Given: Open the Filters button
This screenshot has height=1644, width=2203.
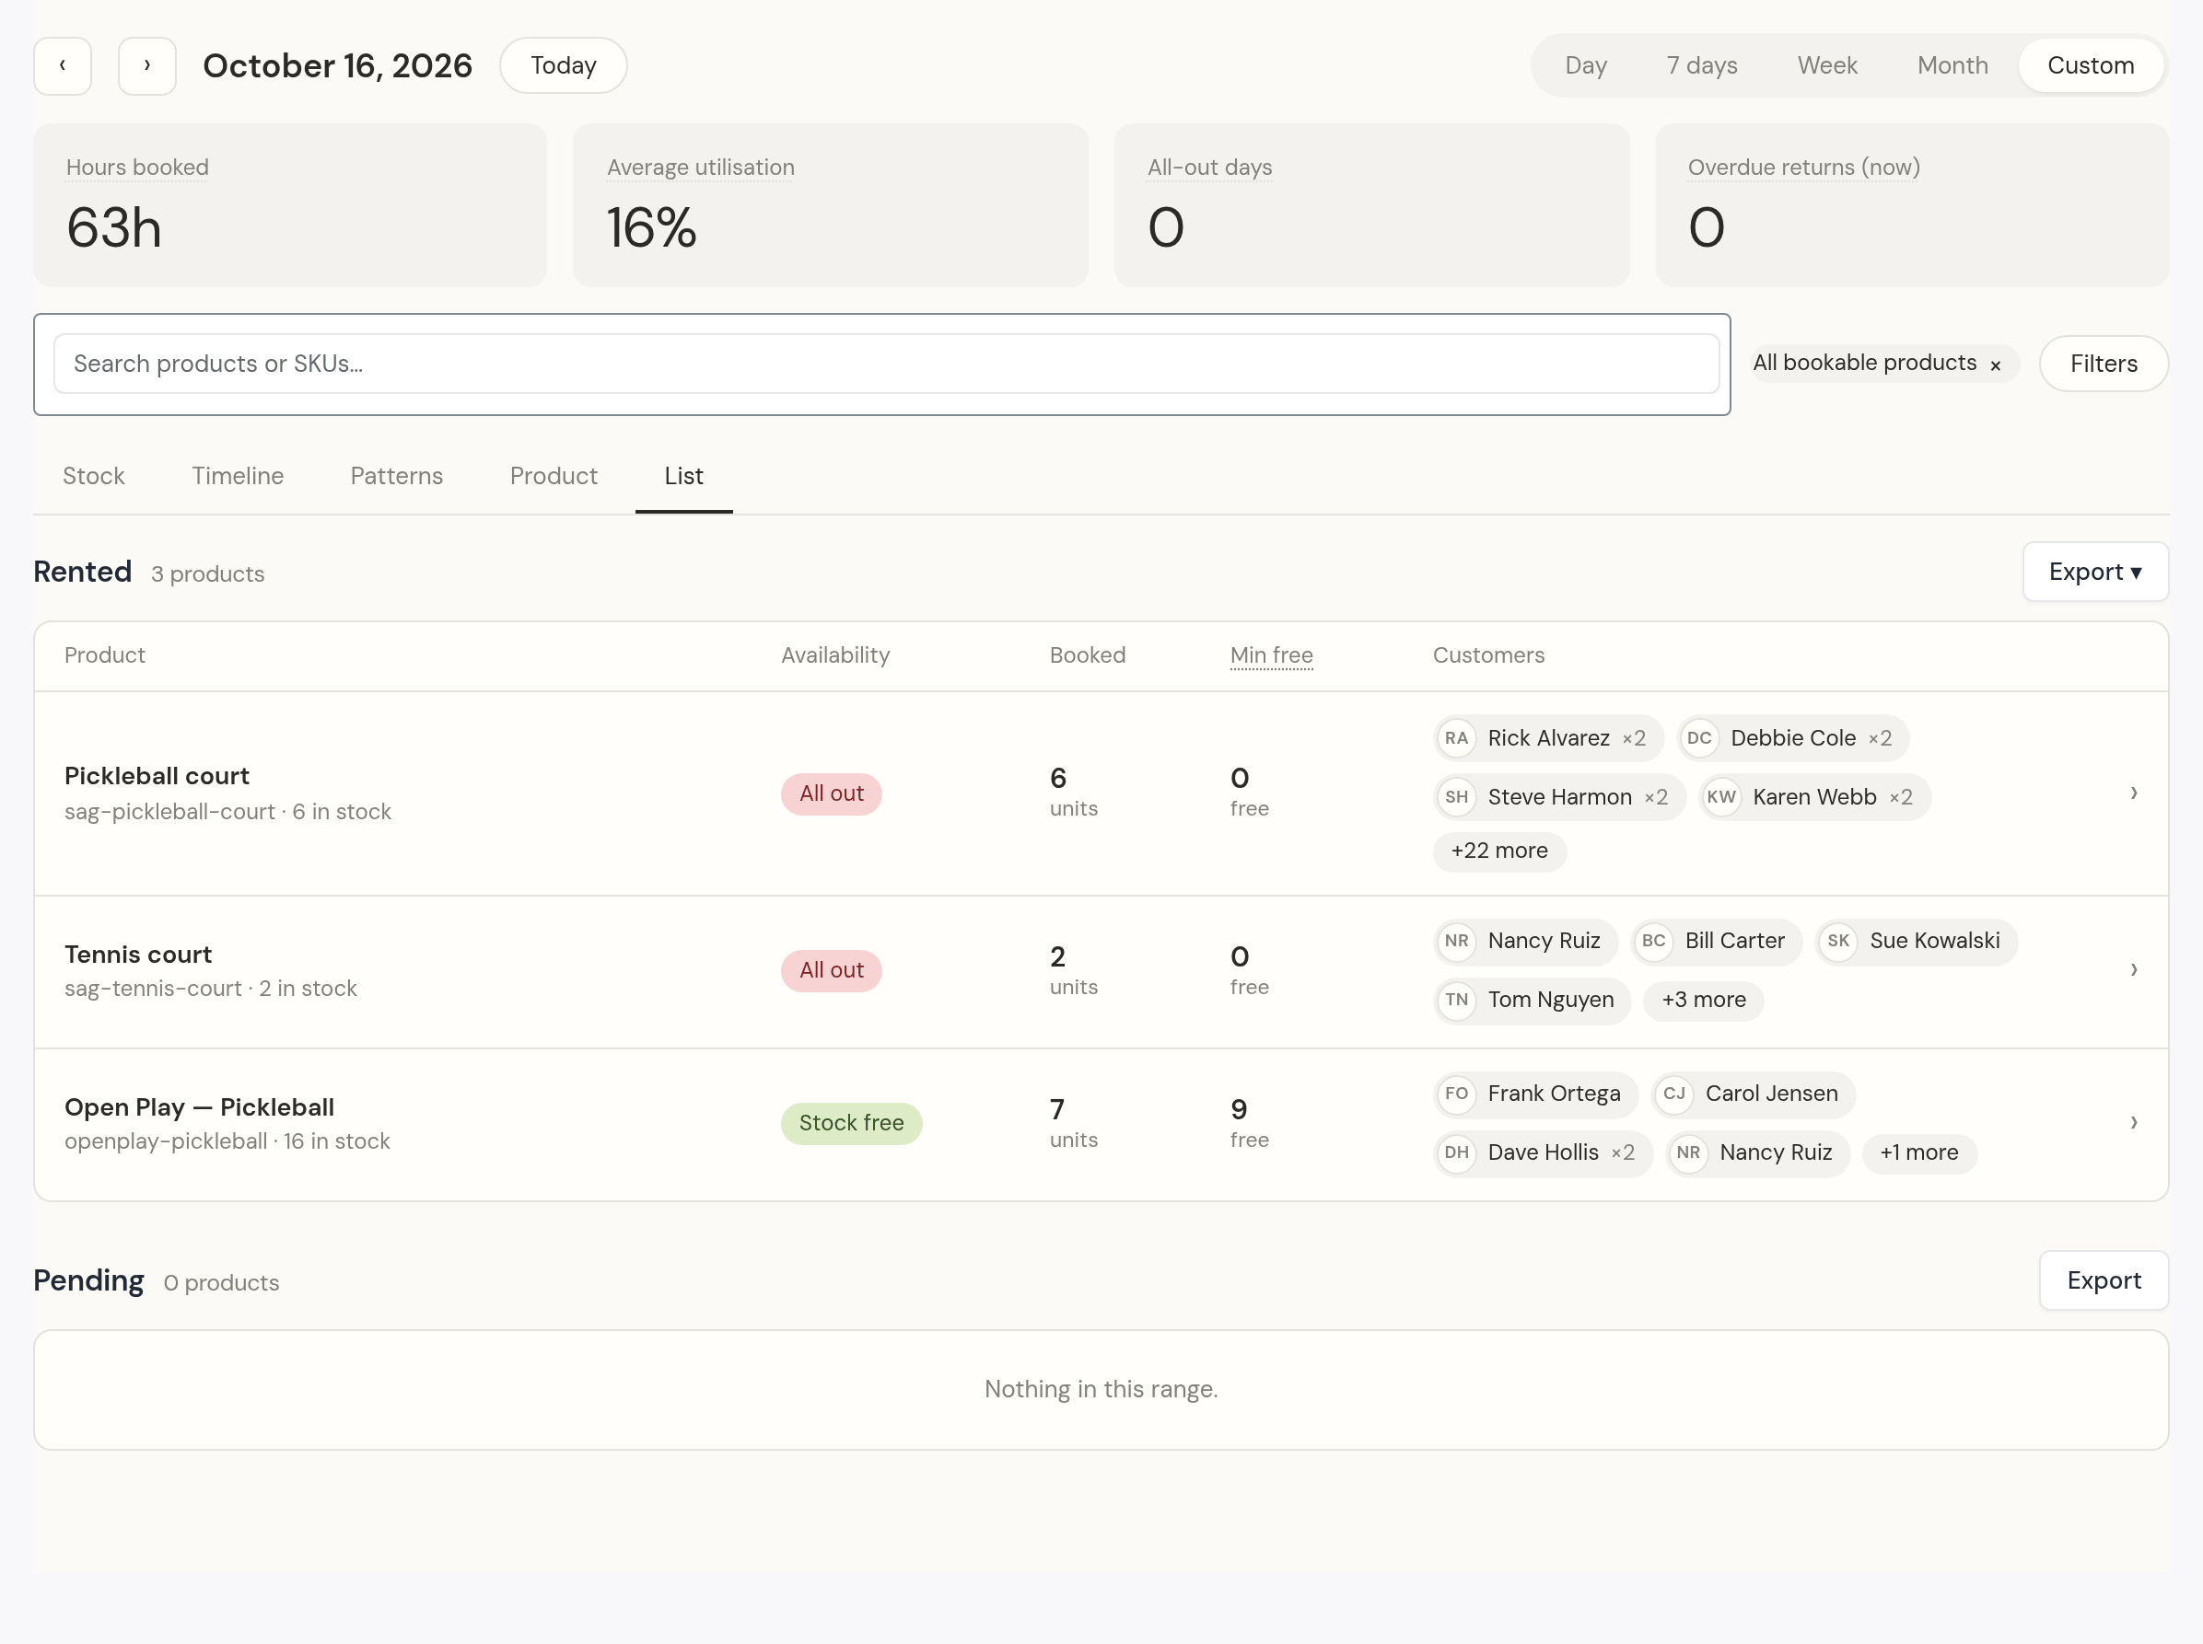Looking at the screenshot, I should [x=2104, y=365].
